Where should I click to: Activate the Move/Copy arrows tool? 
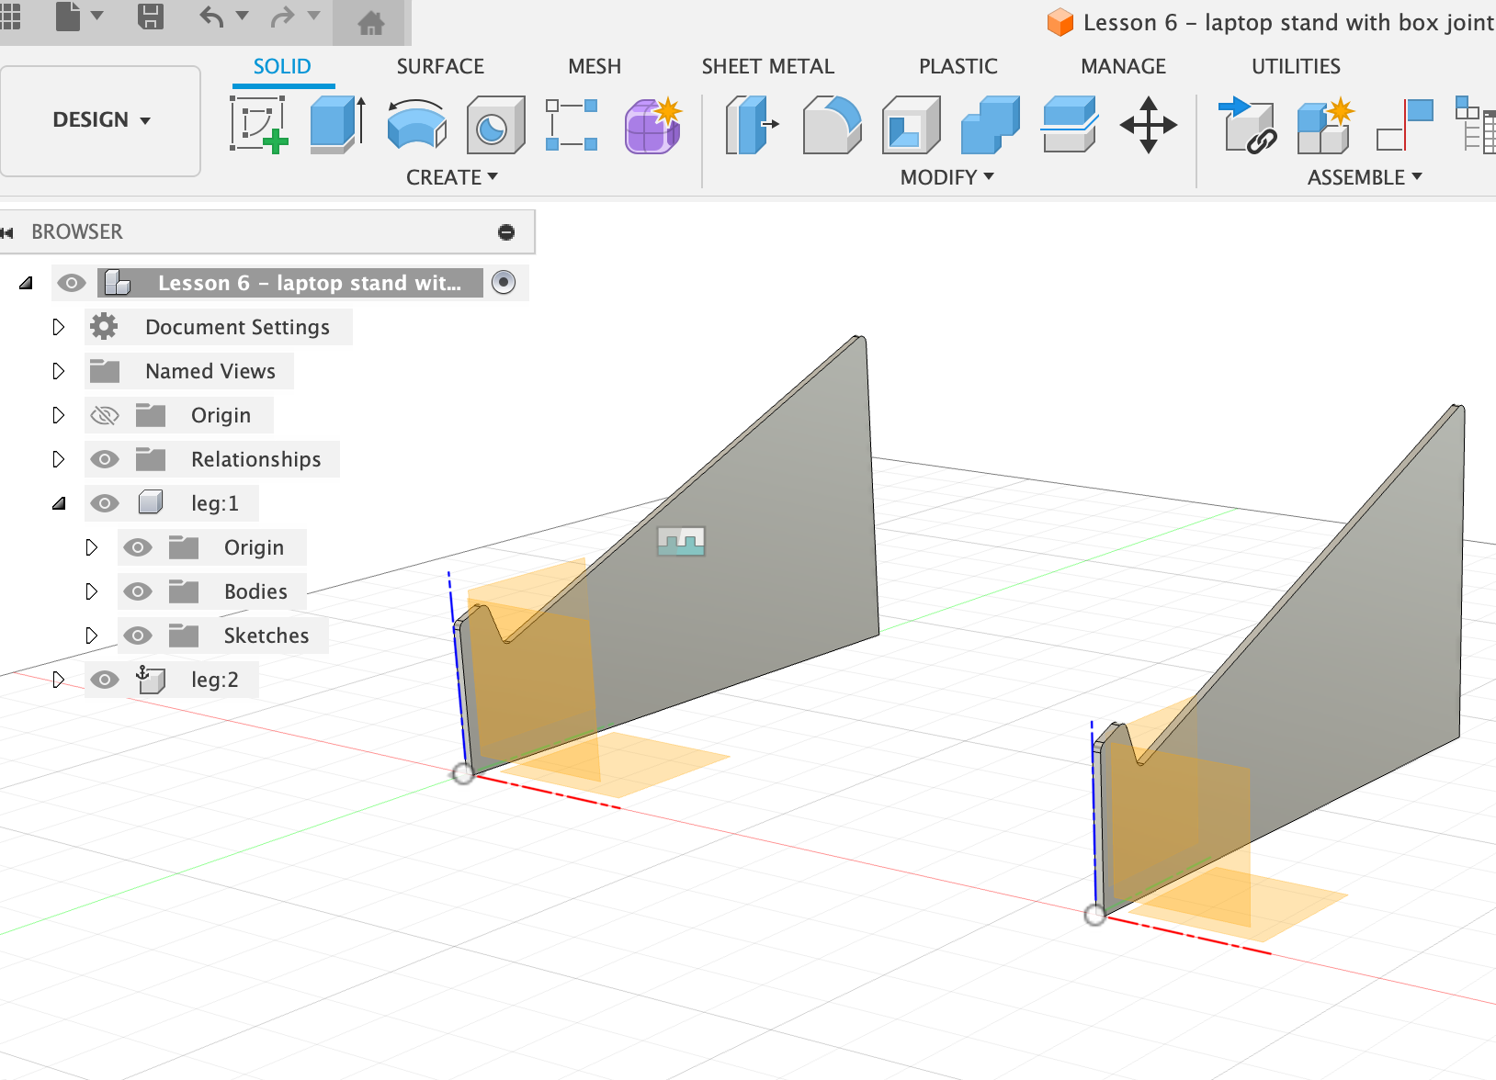click(x=1148, y=125)
